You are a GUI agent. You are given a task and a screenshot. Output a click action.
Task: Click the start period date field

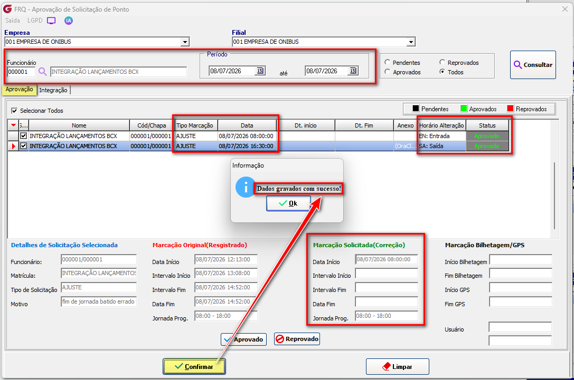click(x=232, y=71)
